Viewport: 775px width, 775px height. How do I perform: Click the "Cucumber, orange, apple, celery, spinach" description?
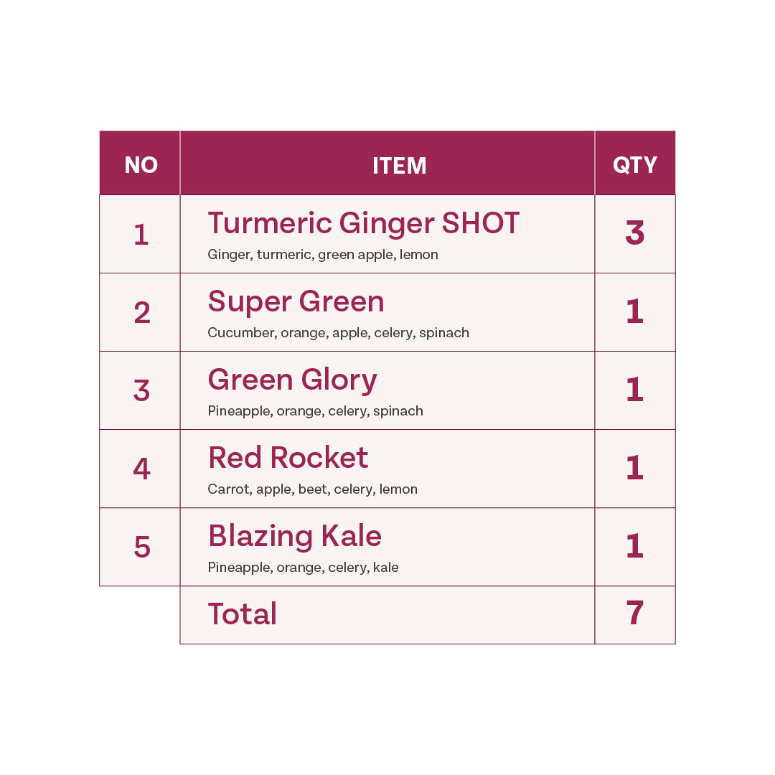(338, 333)
